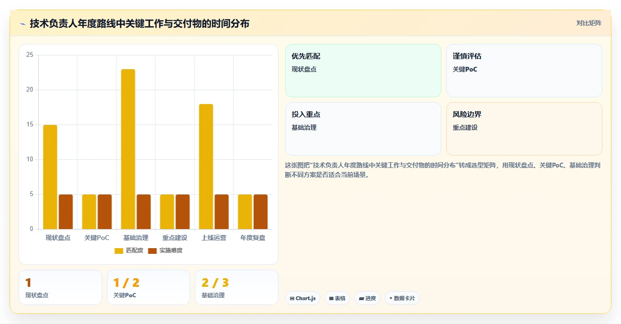
Task: Click the 关键PoC x-axis label
Action: click(97, 238)
